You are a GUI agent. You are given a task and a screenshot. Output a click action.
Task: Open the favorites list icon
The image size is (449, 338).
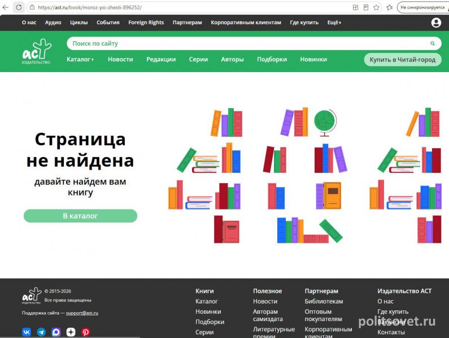pyautogui.click(x=390, y=7)
